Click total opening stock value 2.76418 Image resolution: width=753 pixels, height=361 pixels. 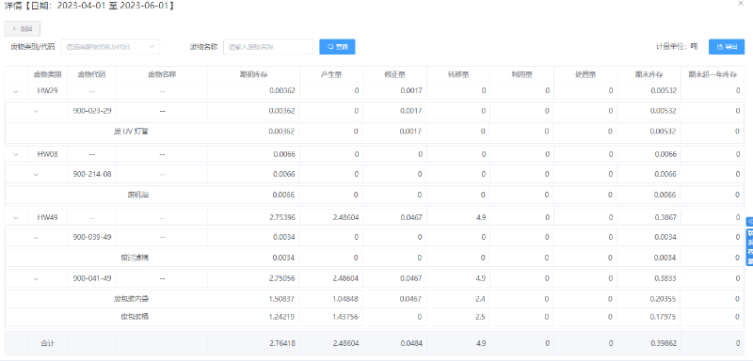coord(281,343)
